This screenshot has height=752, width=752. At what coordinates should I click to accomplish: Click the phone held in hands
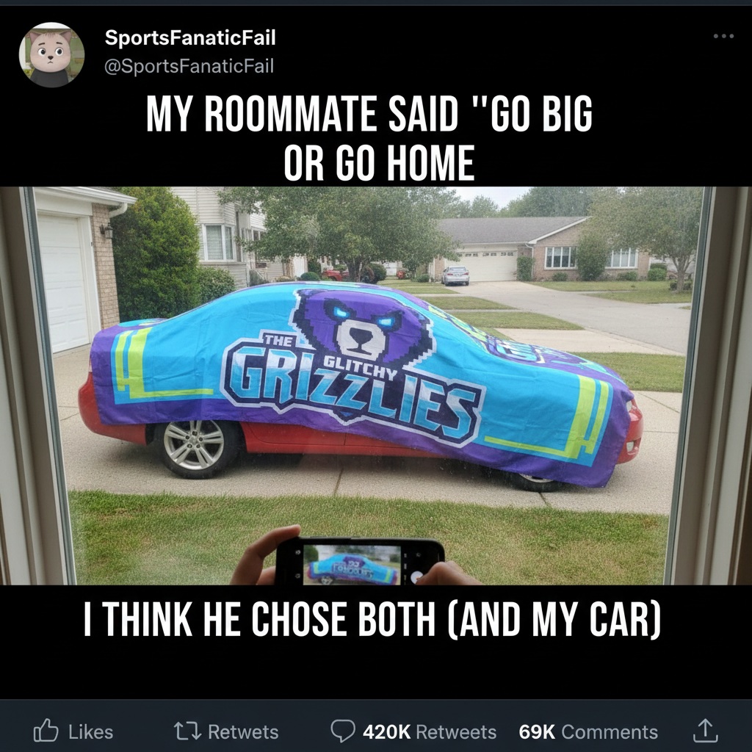click(x=360, y=561)
